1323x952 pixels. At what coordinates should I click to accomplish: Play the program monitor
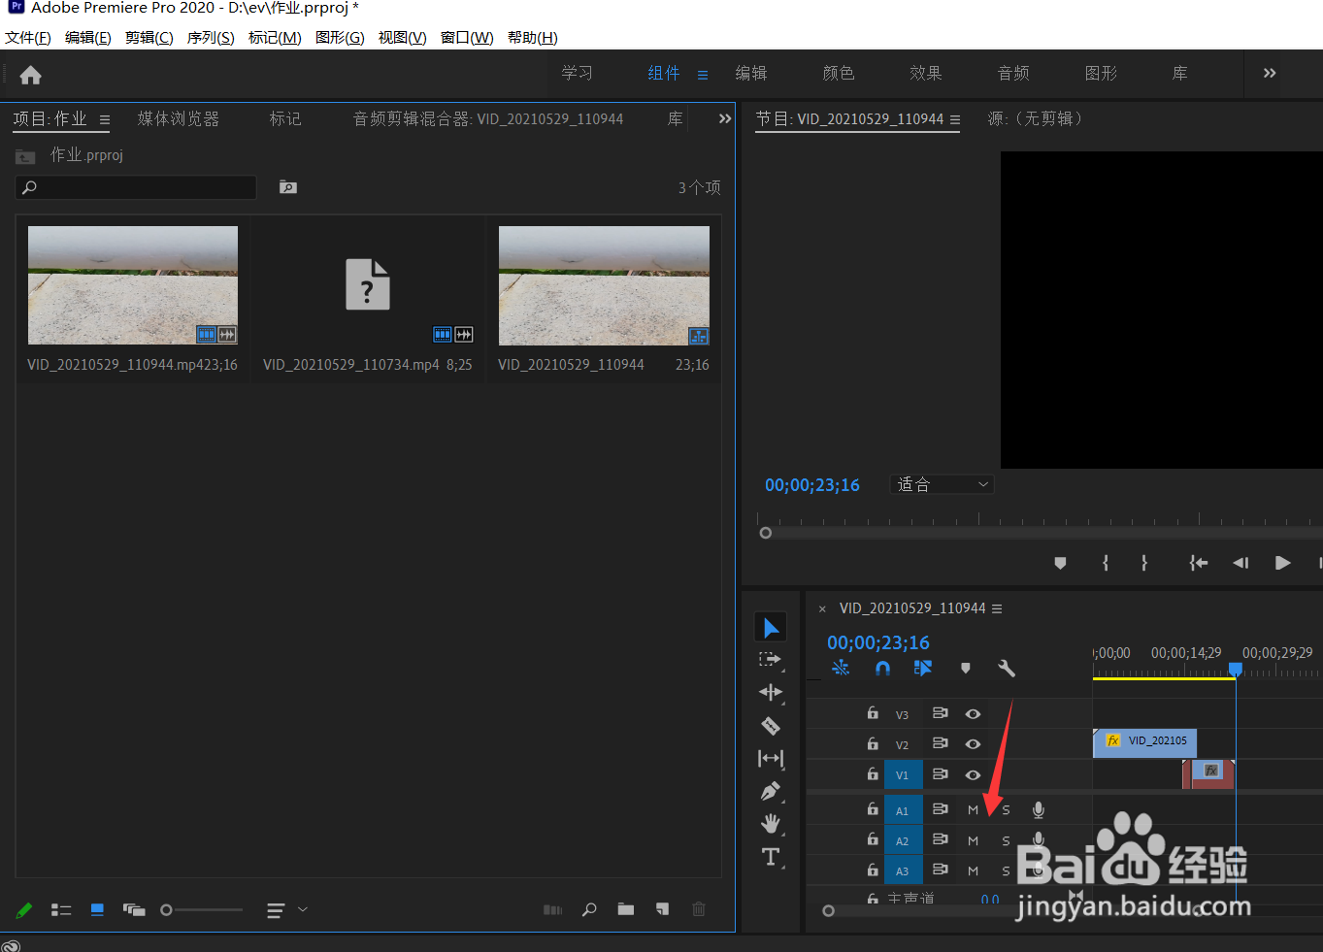(1282, 563)
